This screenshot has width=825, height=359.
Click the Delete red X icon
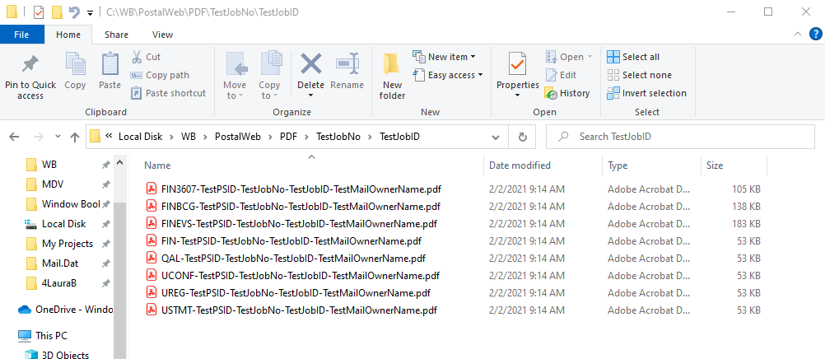310,64
